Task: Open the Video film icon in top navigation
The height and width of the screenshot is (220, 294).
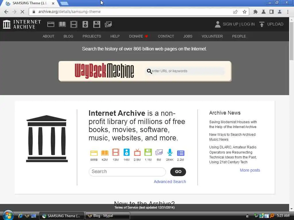Action: [74, 24]
